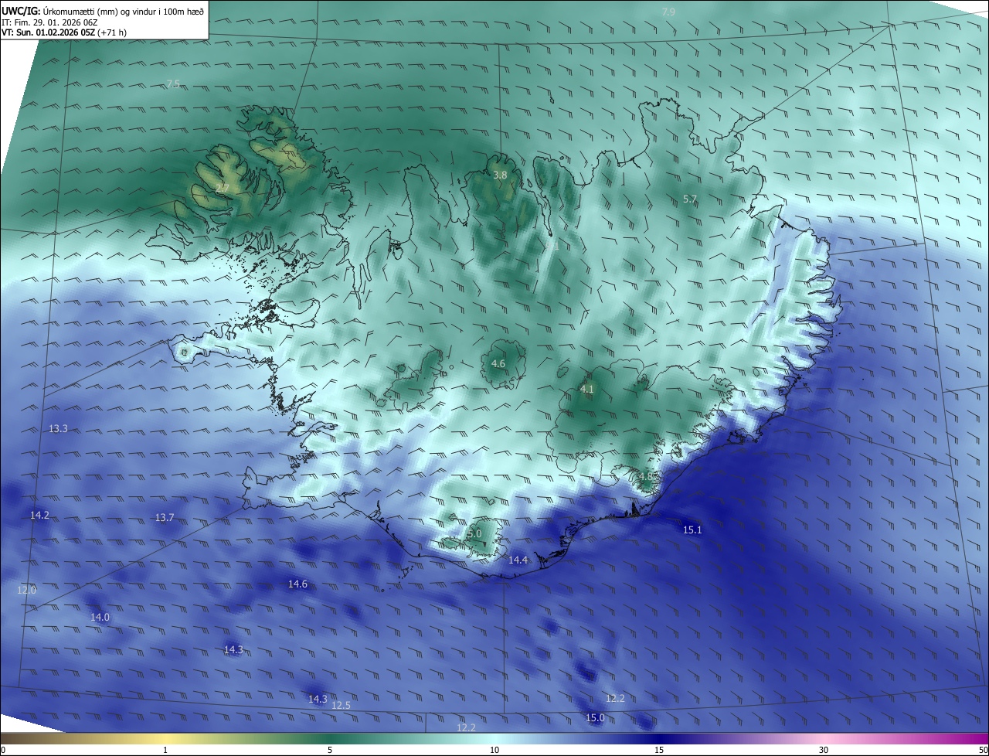
Task: Click the 15.1 value southeast of Iceland
Action: pyautogui.click(x=692, y=530)
